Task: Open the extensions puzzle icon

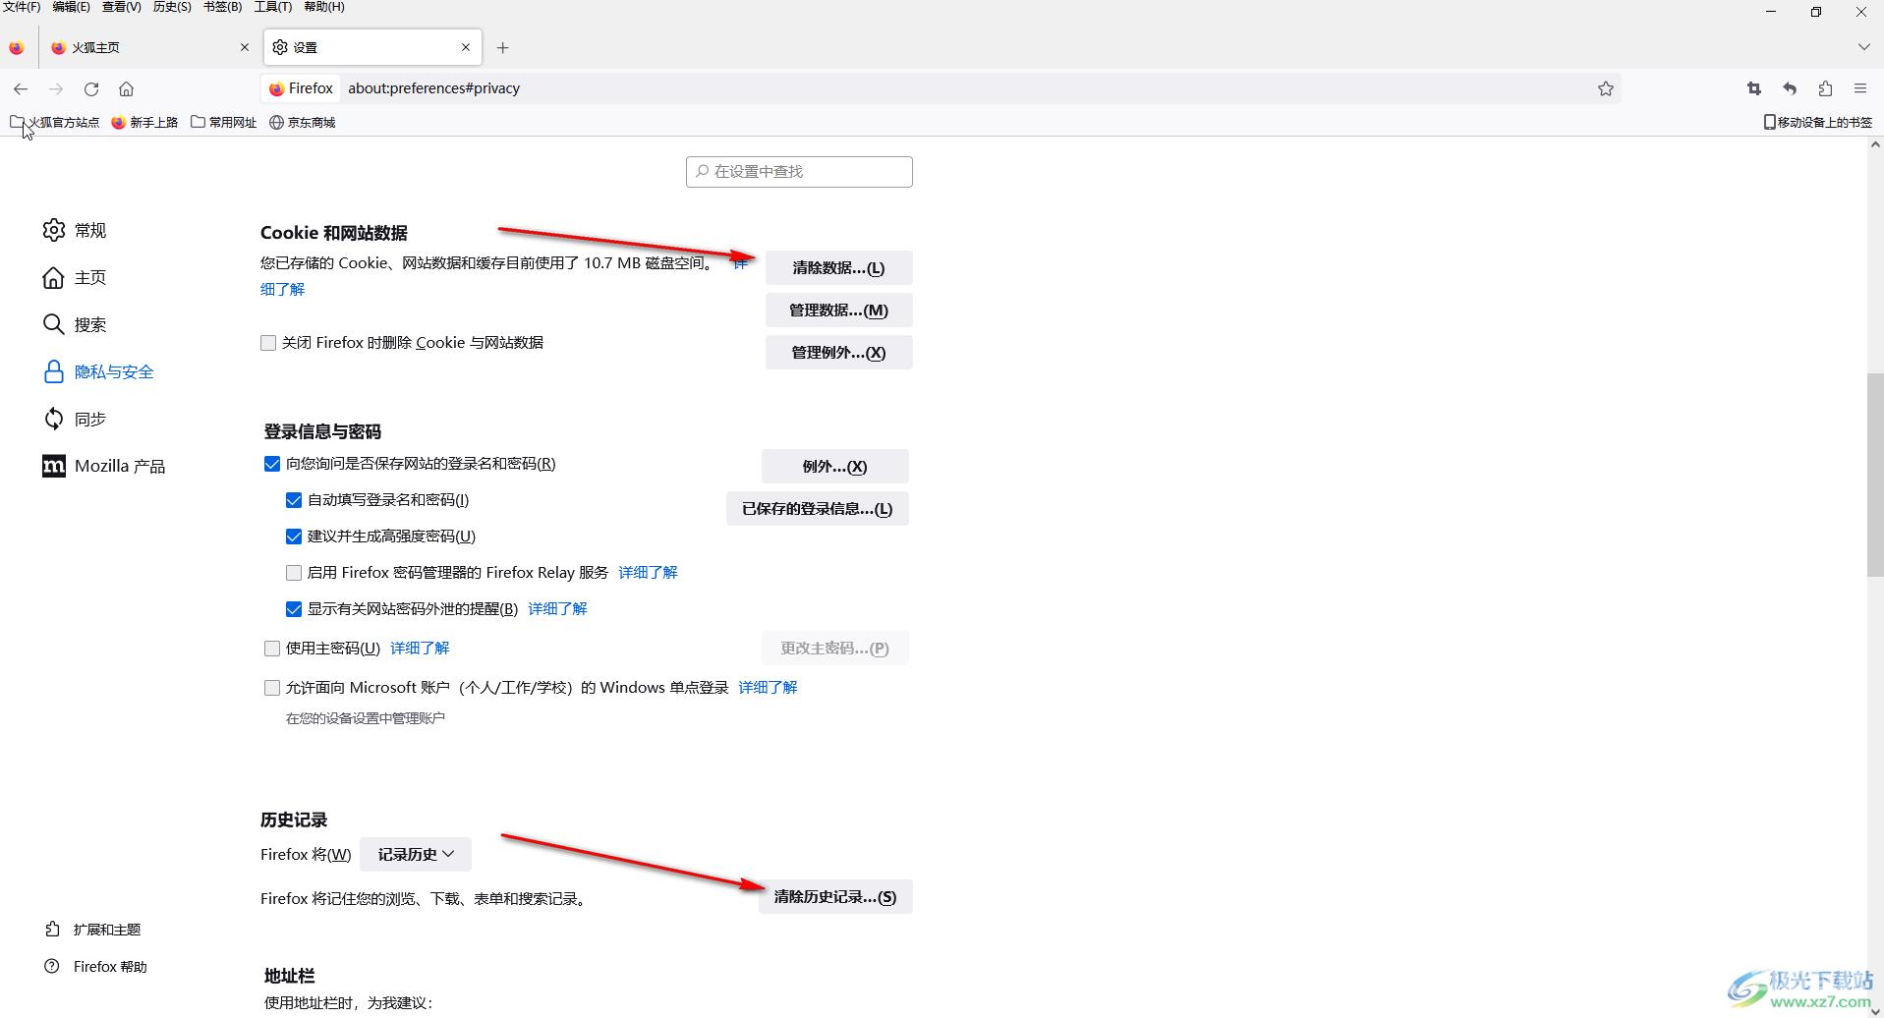Action: (x=1825, y=88)
